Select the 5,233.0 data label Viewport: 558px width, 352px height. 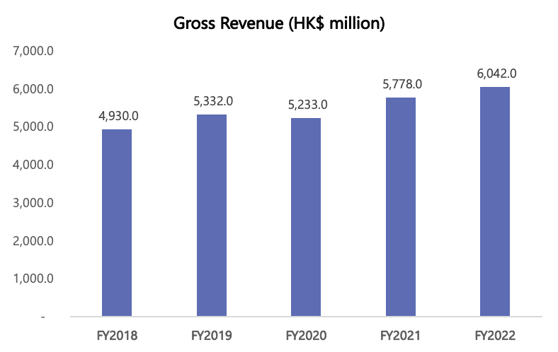[308, 105]
